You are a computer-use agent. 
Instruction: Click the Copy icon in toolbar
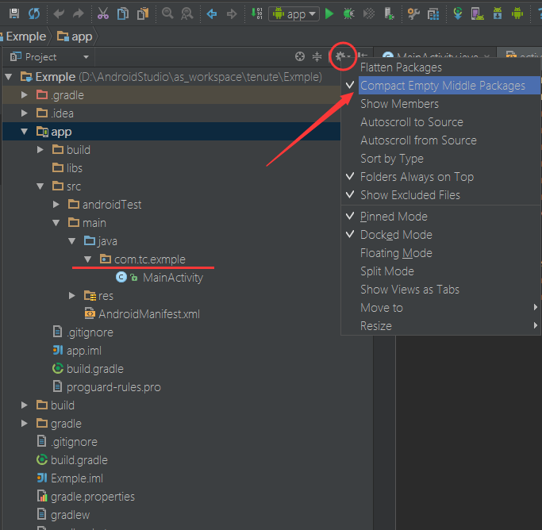(x=123, y=13)
